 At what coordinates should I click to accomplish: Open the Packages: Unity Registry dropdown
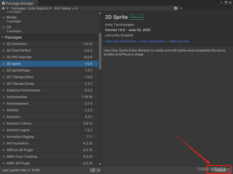[31, 8]
